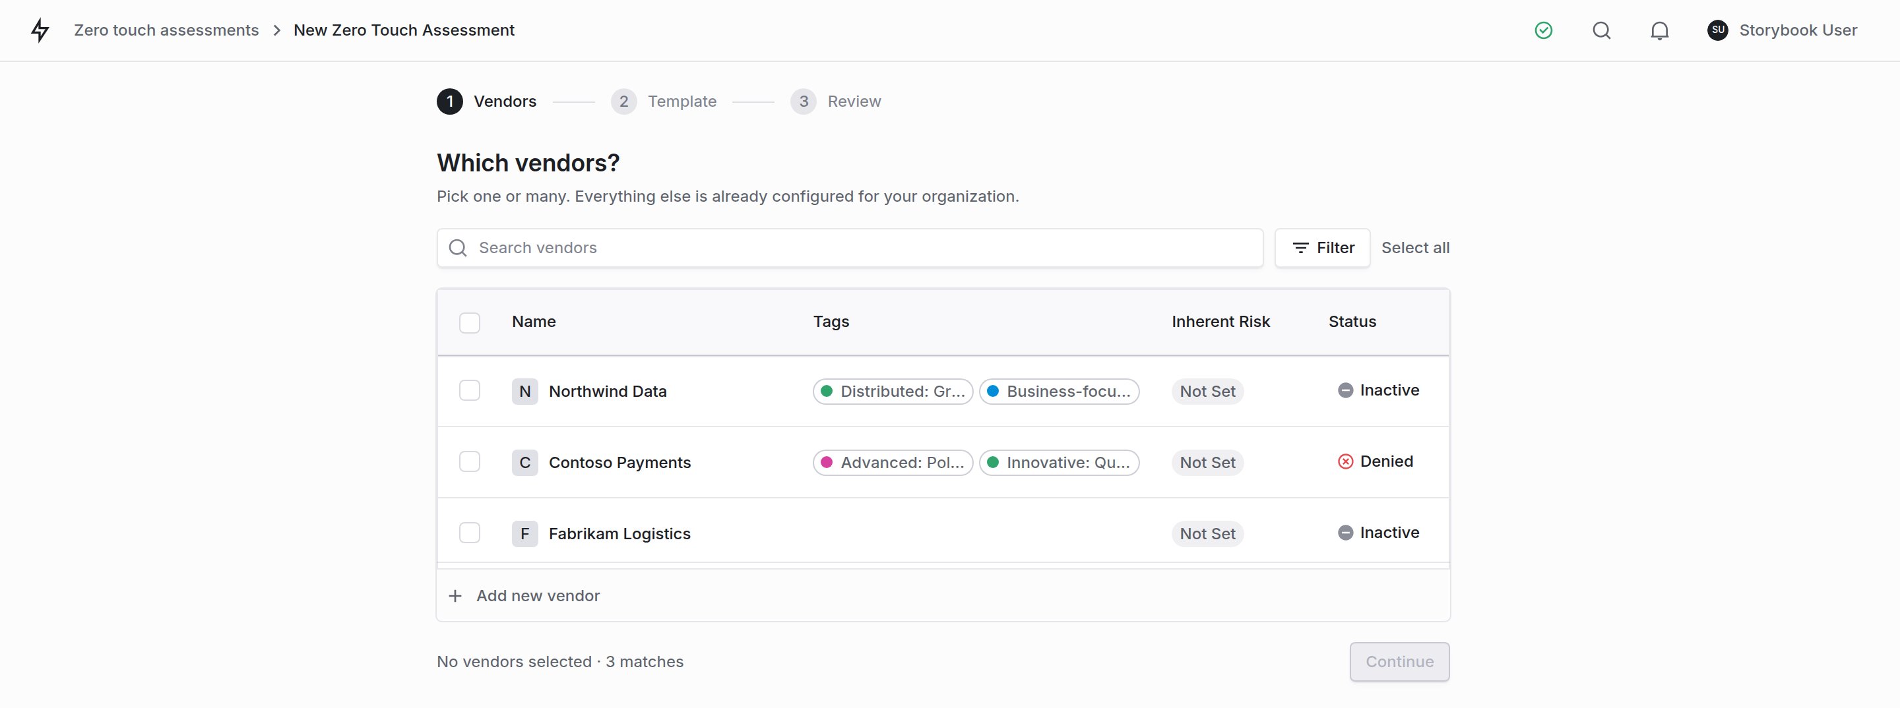Click Select all link

[1414, 249]
